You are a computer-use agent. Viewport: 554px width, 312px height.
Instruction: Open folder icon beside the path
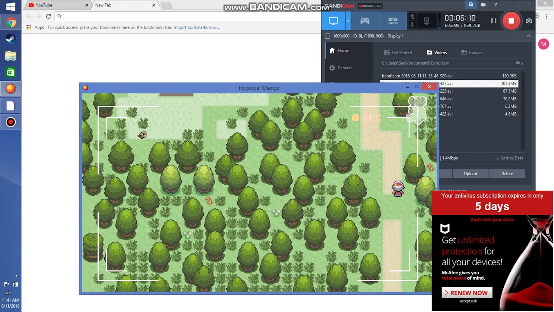click(519, 63)
